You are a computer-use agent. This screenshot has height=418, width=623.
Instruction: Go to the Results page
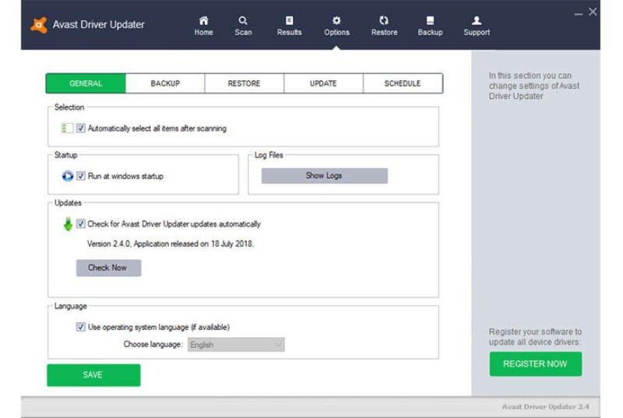pos(289,26)
